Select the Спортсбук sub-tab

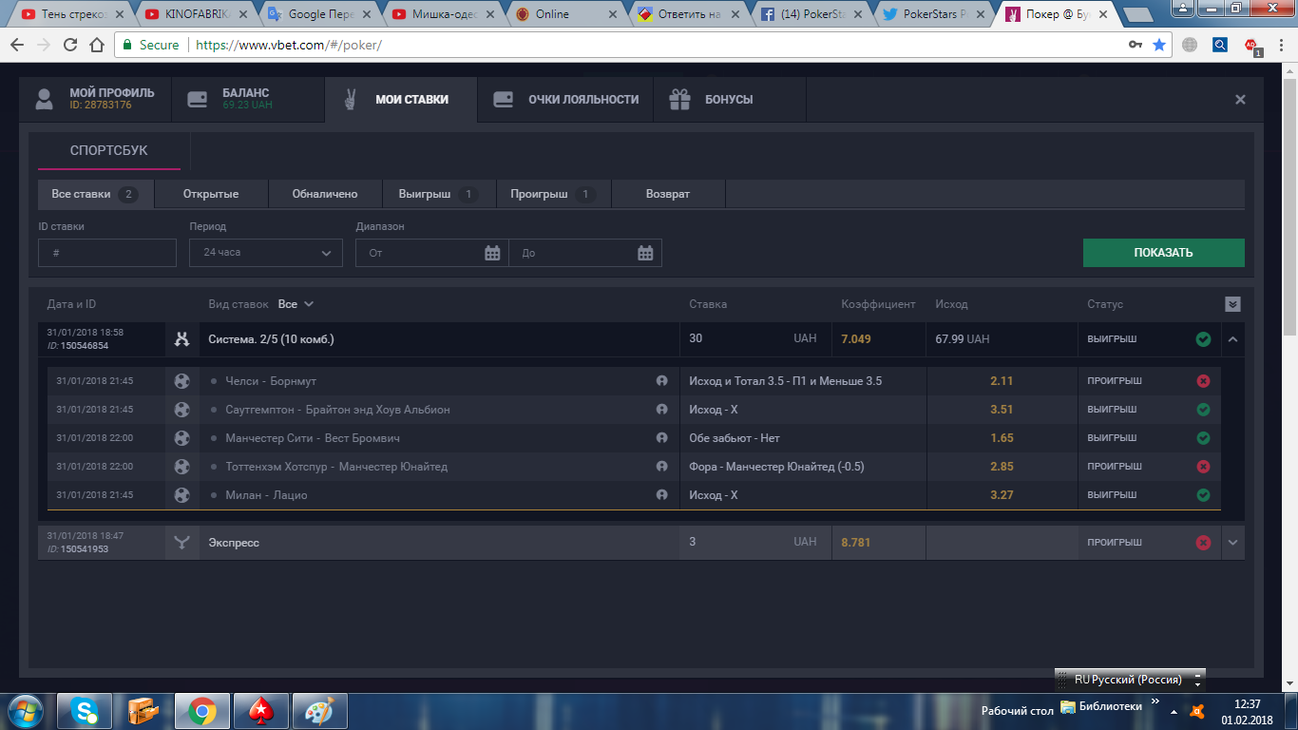point(109,150)
